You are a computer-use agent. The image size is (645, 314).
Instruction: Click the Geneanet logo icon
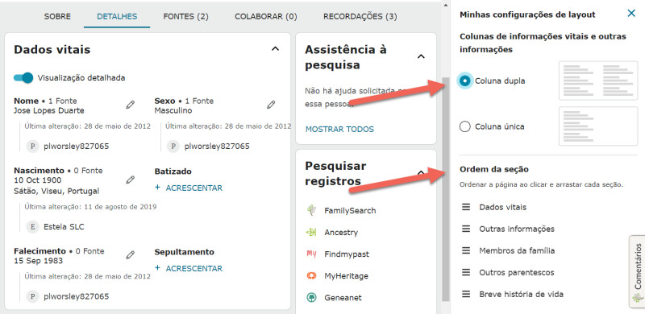tap(311, 298)
